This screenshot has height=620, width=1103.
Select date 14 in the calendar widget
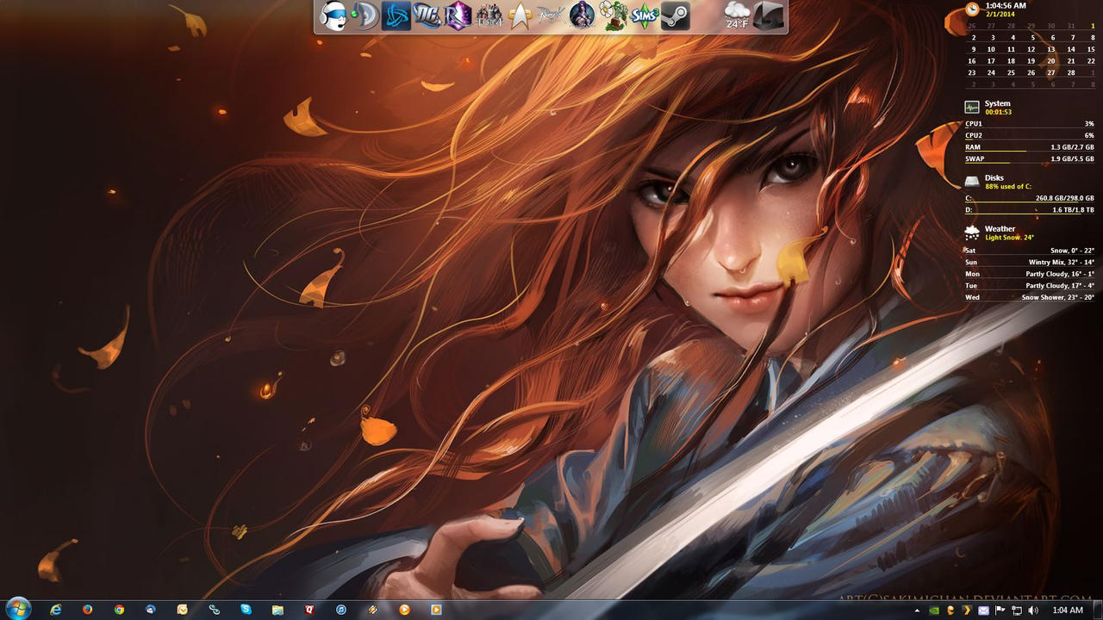pyautogui.click(x=1071, y=49)
